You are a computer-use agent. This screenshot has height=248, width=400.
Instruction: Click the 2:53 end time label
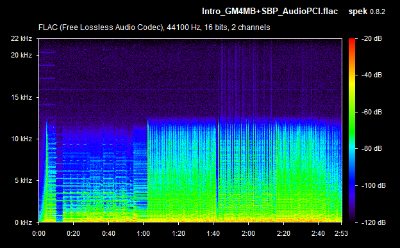(341, 233)
